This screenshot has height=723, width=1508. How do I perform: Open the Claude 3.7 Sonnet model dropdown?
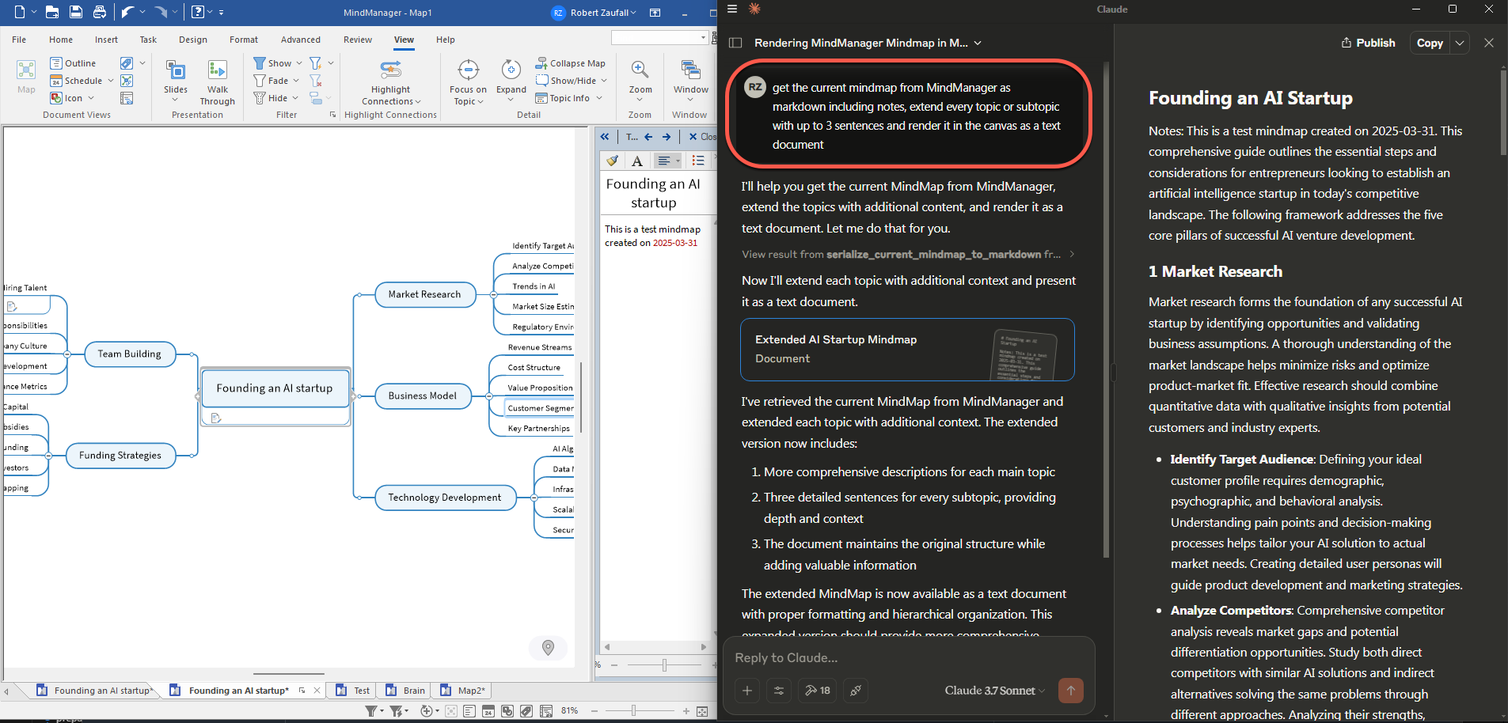994,691
